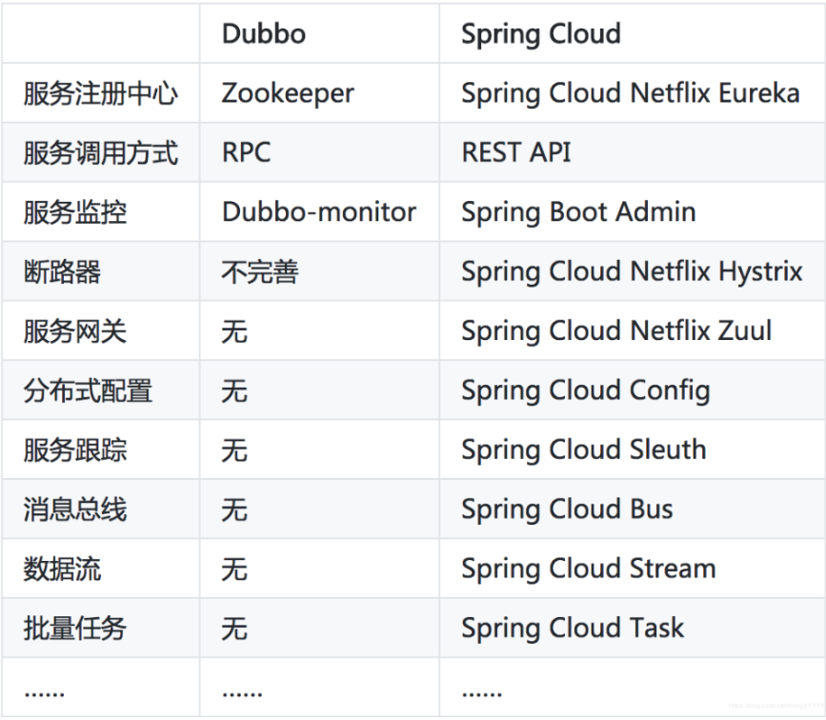
Task: Click the 不完善 cell
Action: coord(260,272)
